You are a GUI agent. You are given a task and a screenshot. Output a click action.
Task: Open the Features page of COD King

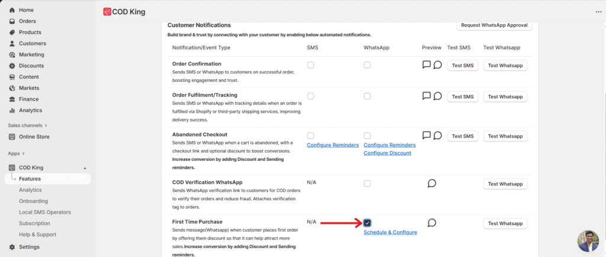tap(30, 179)
